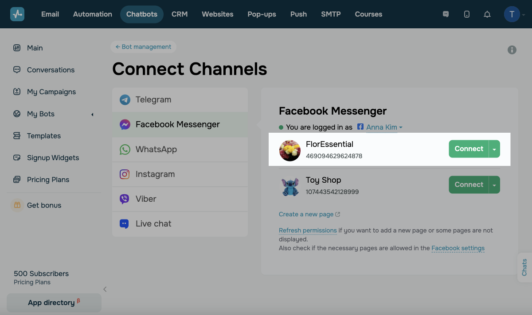Viewport: 532px width, 315px height.
Task: Click the external link icon after Create a new page
Action: click(338, 214)
